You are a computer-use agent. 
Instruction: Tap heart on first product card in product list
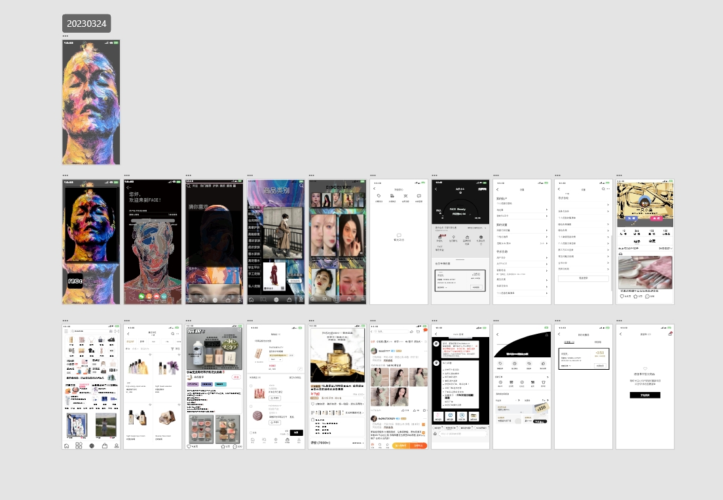coord(150,355)
